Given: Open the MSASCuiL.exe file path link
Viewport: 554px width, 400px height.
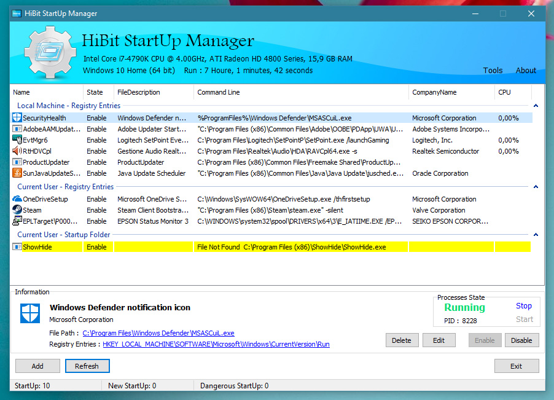Looking at the screenshot, I should (x=158, y=333).
